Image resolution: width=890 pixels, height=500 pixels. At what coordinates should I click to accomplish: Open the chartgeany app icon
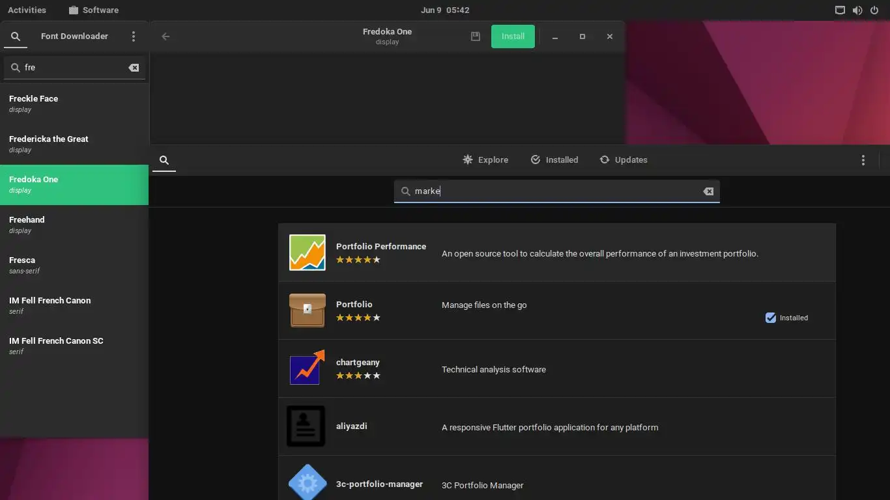coord(308,368)
